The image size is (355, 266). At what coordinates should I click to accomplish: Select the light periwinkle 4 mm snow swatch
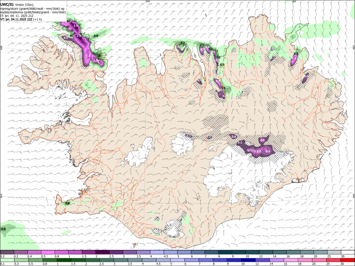tap(157, 252)
